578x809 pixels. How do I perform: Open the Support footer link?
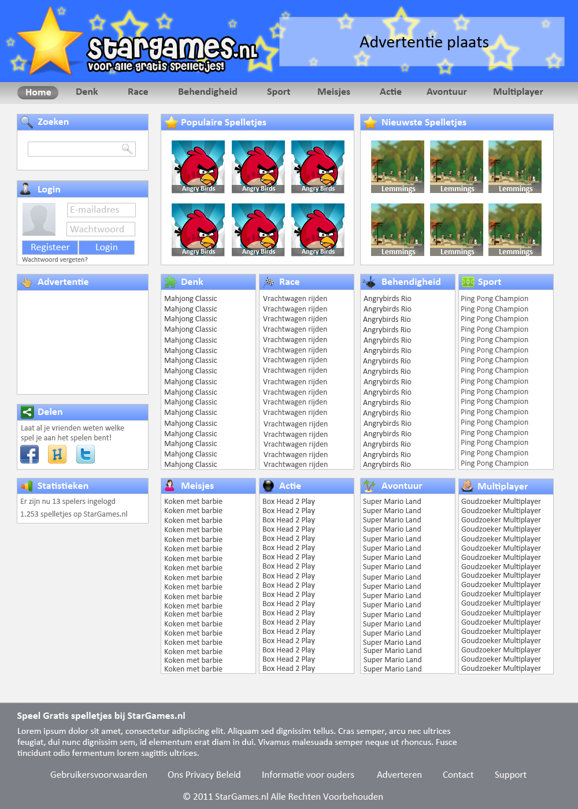pos(510,775)
